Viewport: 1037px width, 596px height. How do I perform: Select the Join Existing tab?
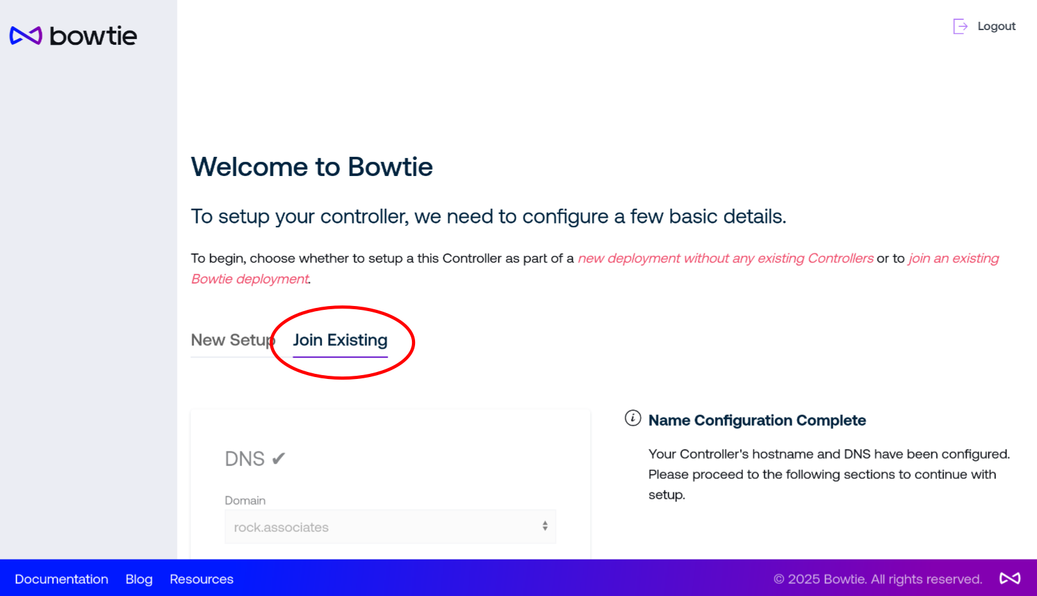[340, 340]
